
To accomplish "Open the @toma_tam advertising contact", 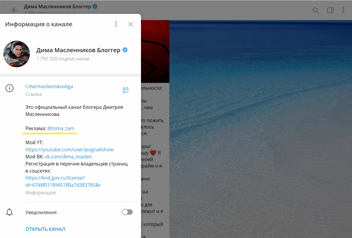I will (61, 128).
